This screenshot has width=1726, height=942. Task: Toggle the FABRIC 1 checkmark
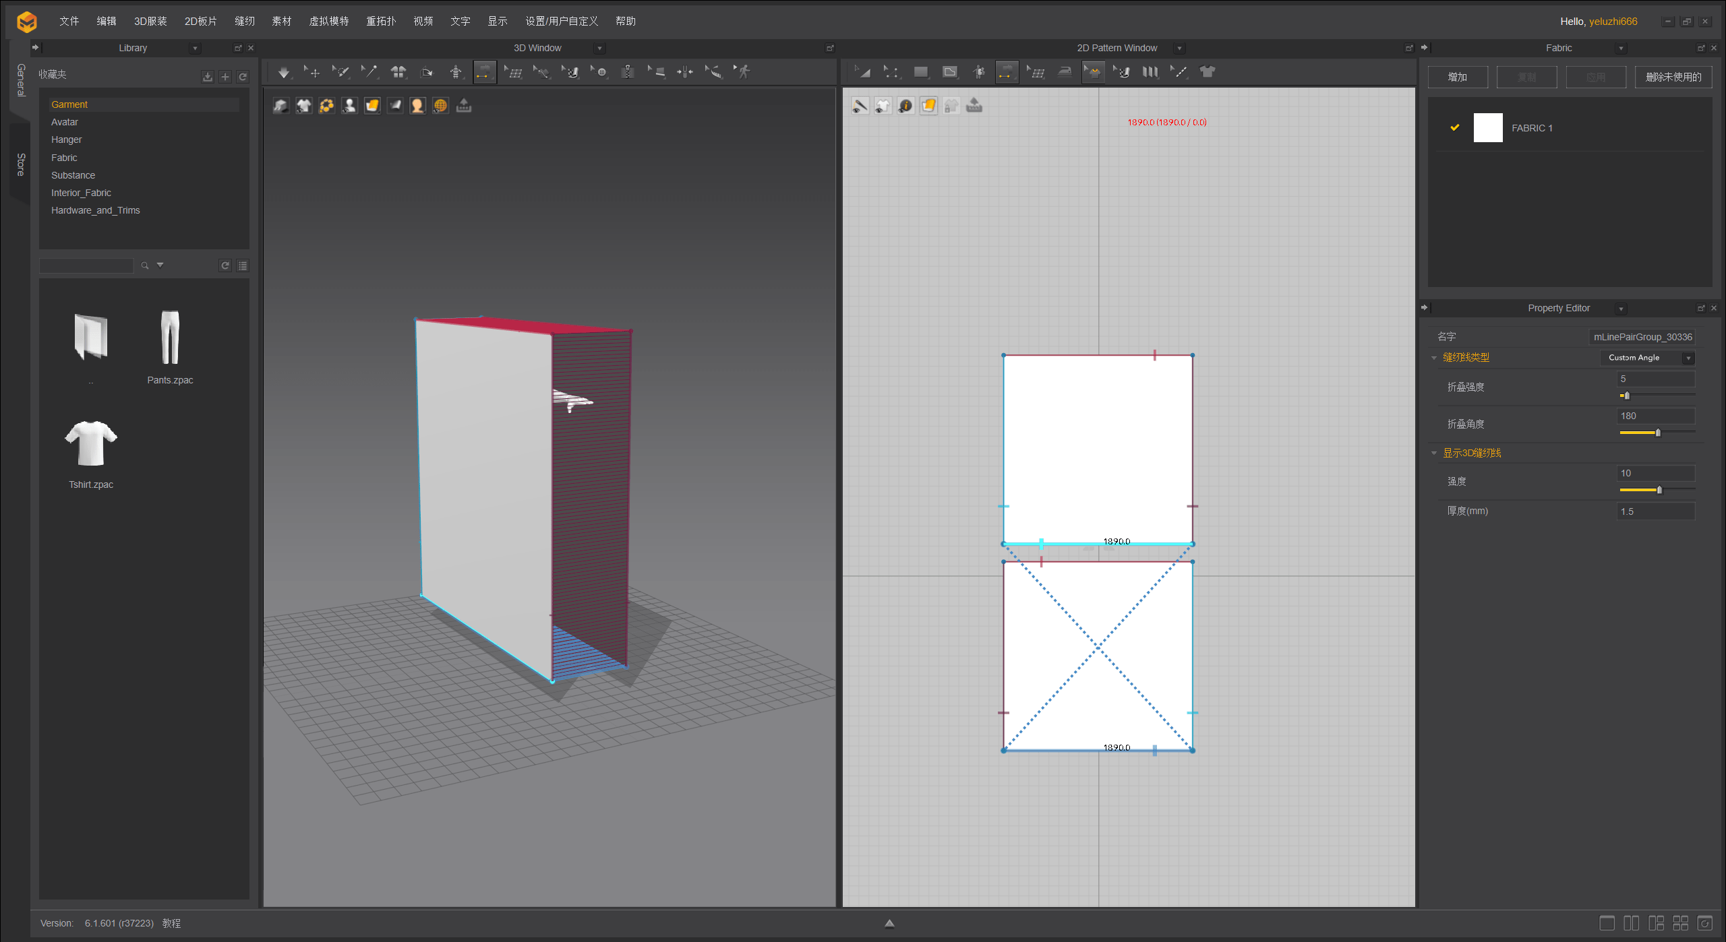click(1455, 127)
